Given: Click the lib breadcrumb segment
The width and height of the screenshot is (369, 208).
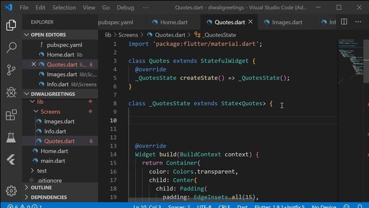Looking at the screenshot, I should (x=108, y=35).
